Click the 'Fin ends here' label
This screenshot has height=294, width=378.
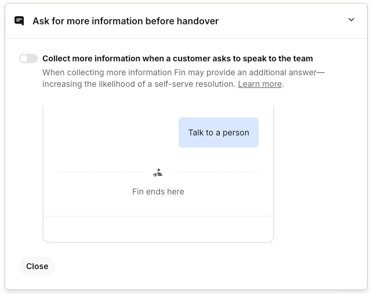(x=158, y=192)
